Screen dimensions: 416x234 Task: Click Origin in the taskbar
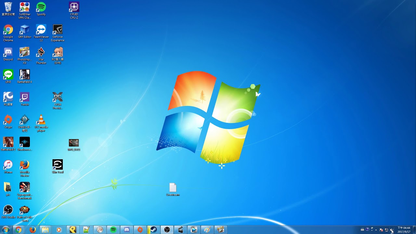[x=140, y=230]
